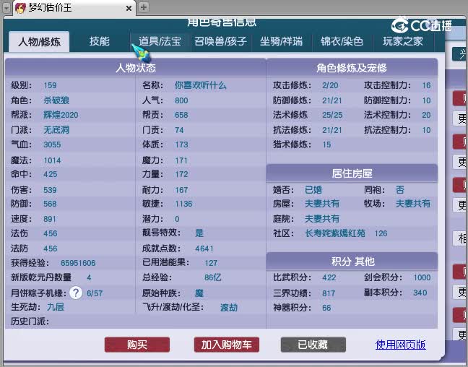Click the 成就点数 value 4641
The height and width of the screenshot is (367, 468).
click(x=204, y=249)
